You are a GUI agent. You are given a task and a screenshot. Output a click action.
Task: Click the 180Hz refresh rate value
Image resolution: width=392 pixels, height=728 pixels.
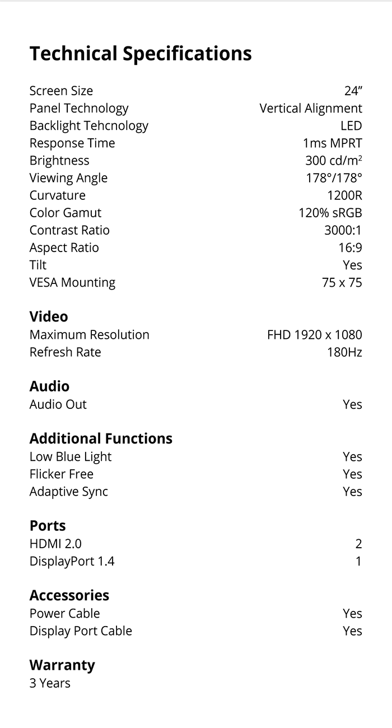pos(344,352)
